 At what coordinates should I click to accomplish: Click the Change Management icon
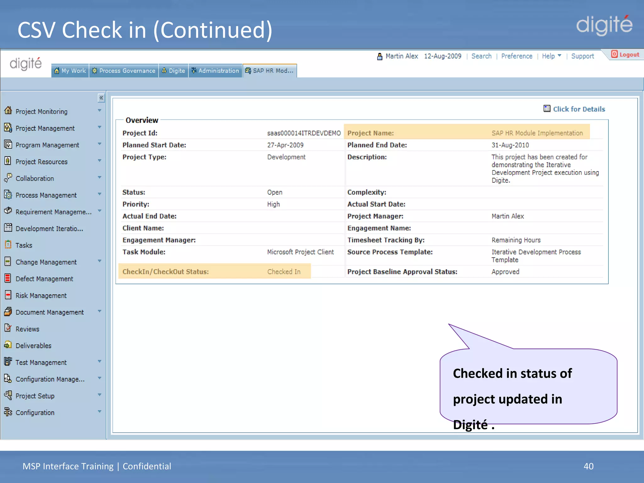(8, 261)
